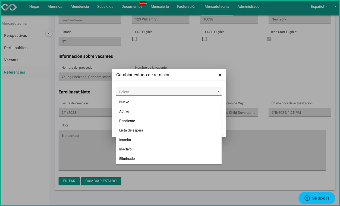340x206 pixels.
Task: Open Perfil público in sidebar
Action: pyautogui.click(x=16, y=48)
